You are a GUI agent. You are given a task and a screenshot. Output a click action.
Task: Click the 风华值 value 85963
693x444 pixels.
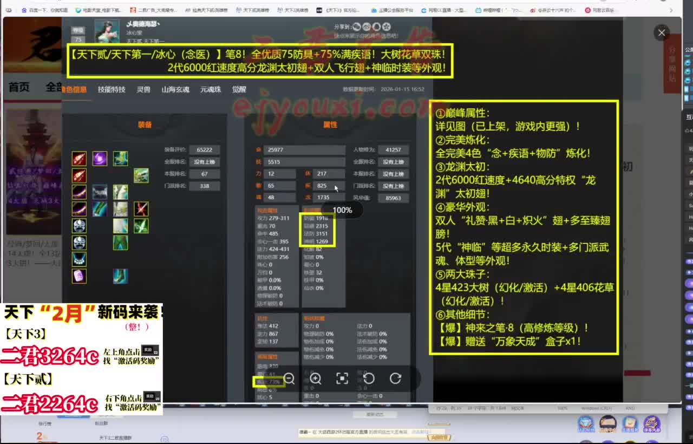pyautogui.click(x=394, y=198)
